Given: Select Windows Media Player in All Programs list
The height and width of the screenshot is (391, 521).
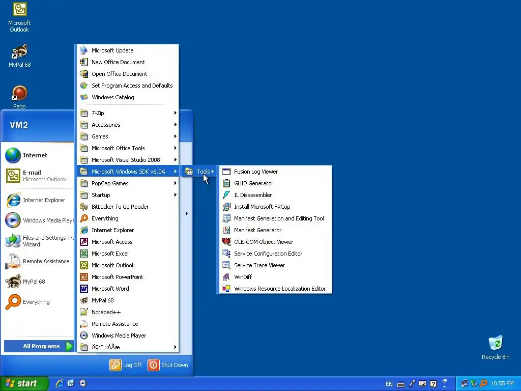Looking at the screenshot, I should (128, 336).
